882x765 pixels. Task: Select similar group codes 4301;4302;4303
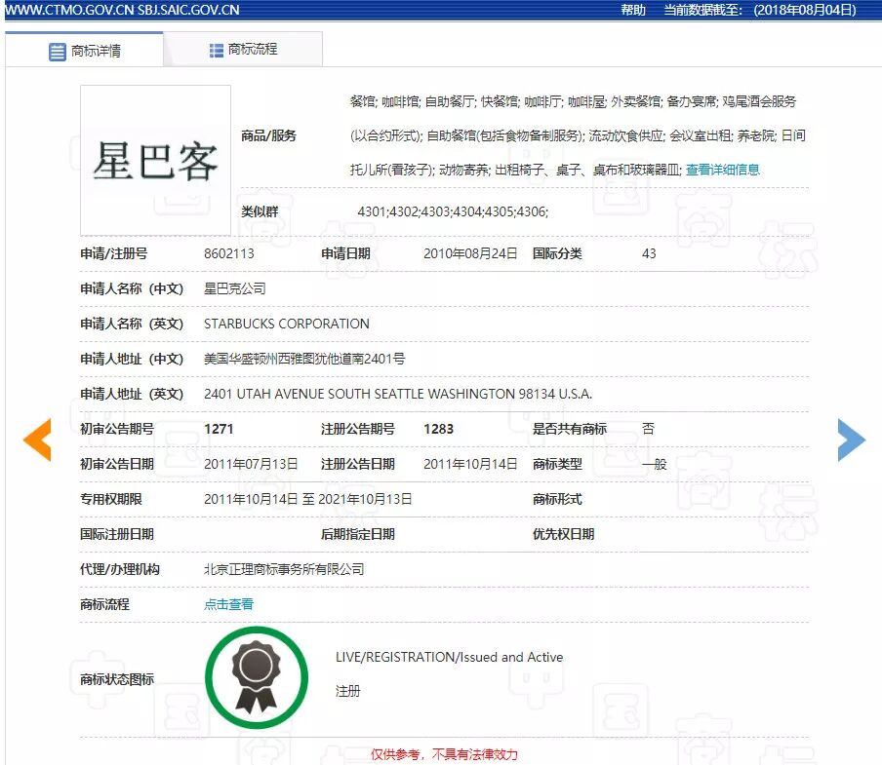(x=453, y=211)
